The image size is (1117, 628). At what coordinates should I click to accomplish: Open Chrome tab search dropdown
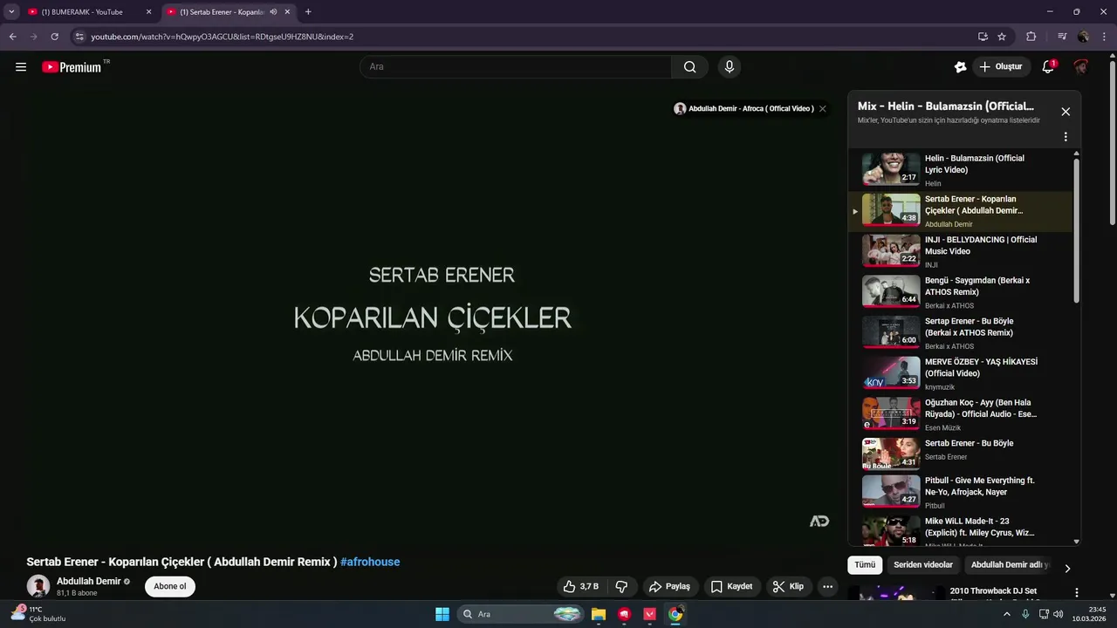(11, 12)
